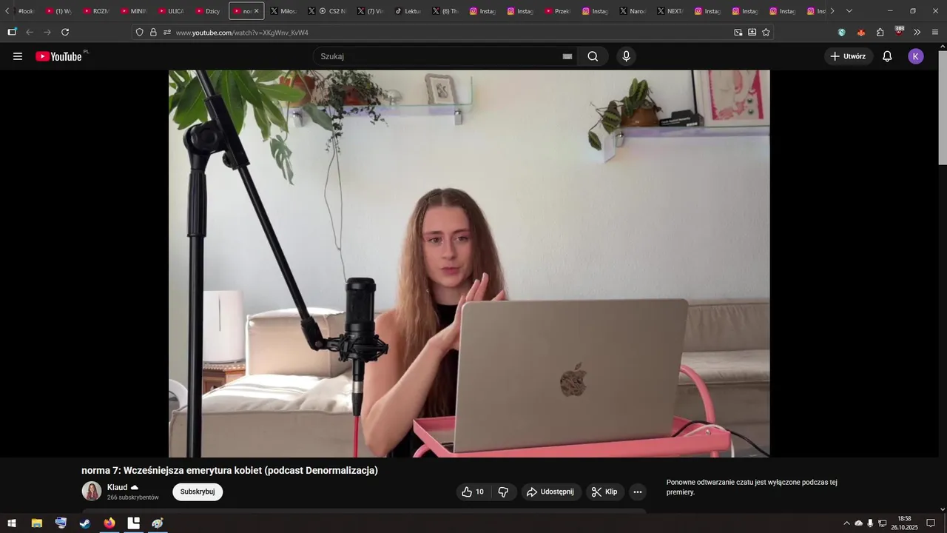Dislike the video with thumbs down
Image resolution: width=947 pixels, height=533 pixels.
coord(503,492)
